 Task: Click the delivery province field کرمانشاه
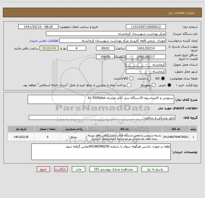click(x=146, y=65)
